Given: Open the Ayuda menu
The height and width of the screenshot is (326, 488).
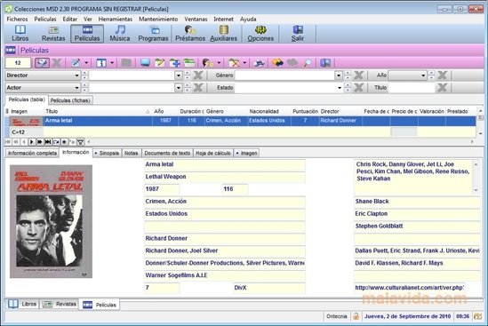Looking at the screenshot, I should tap(248, 19).
